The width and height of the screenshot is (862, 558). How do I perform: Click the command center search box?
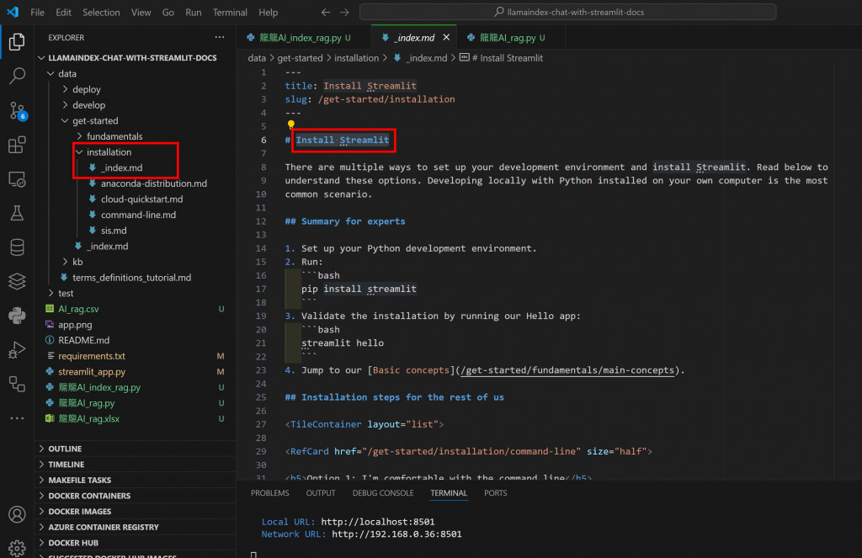(568, 12)
